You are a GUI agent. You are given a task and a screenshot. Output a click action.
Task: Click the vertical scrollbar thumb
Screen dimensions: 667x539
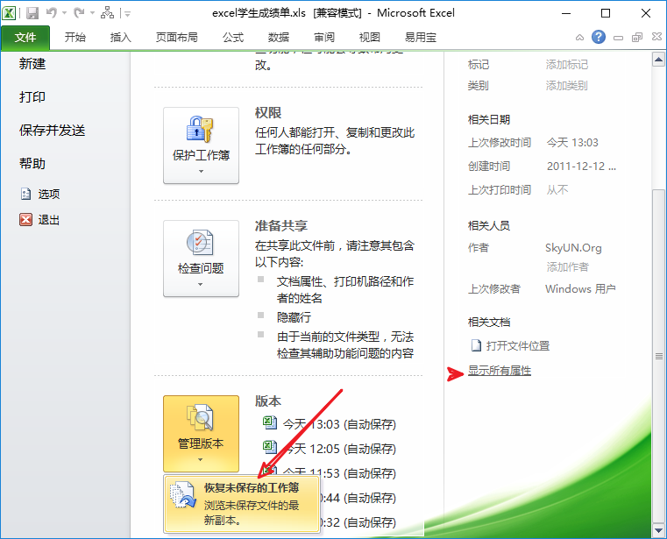[658, 356]
